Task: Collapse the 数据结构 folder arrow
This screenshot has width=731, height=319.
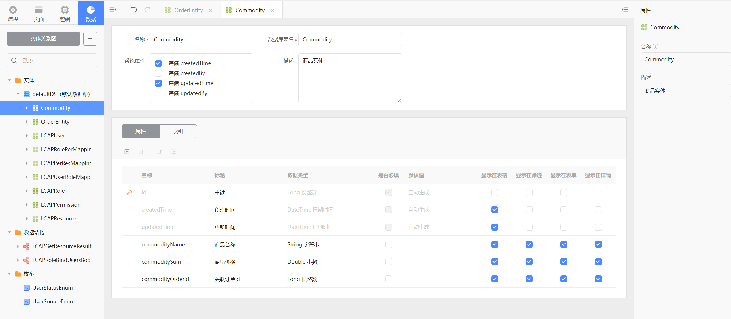Action: [9, 232]
